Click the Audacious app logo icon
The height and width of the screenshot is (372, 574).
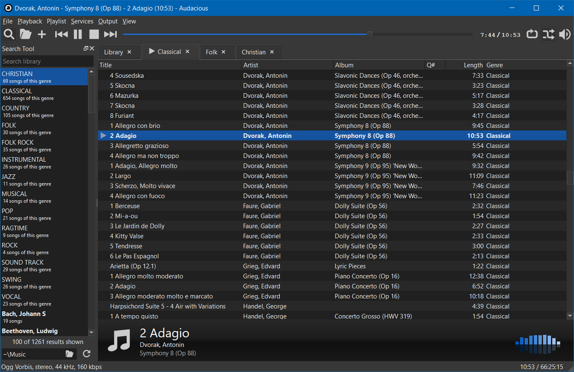[x=8, y=8]
